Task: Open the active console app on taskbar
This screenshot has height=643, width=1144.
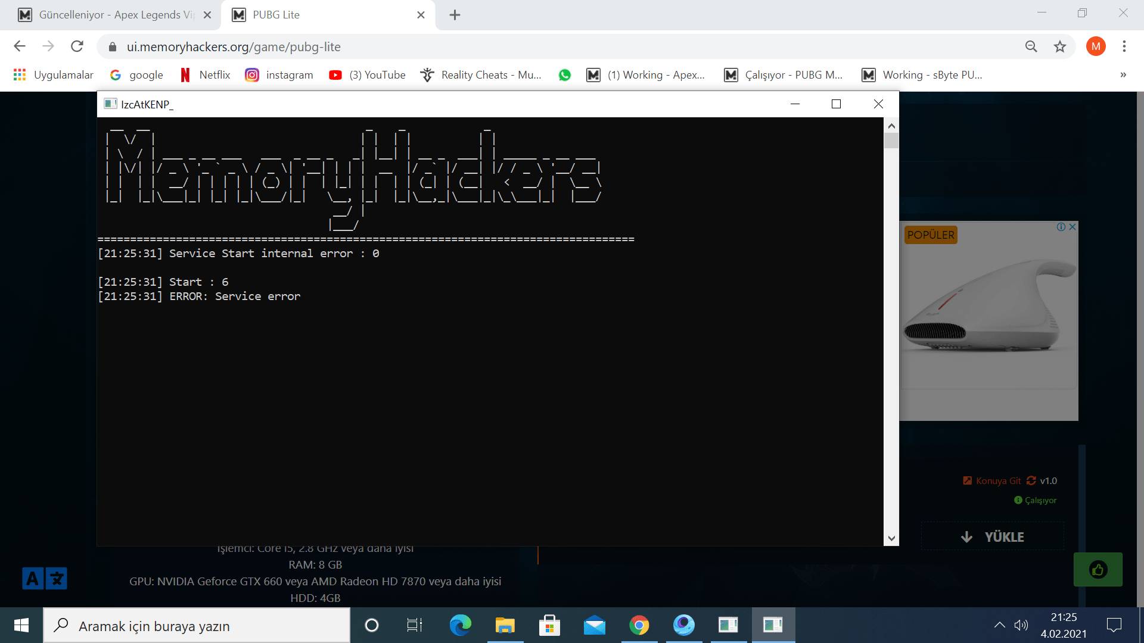Action: [x=773, y=625]
